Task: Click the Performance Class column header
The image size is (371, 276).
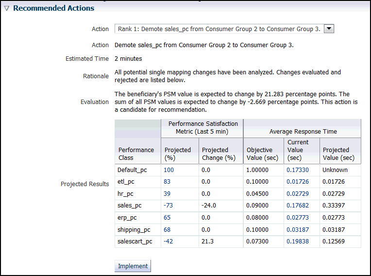Action: [138, 151]
